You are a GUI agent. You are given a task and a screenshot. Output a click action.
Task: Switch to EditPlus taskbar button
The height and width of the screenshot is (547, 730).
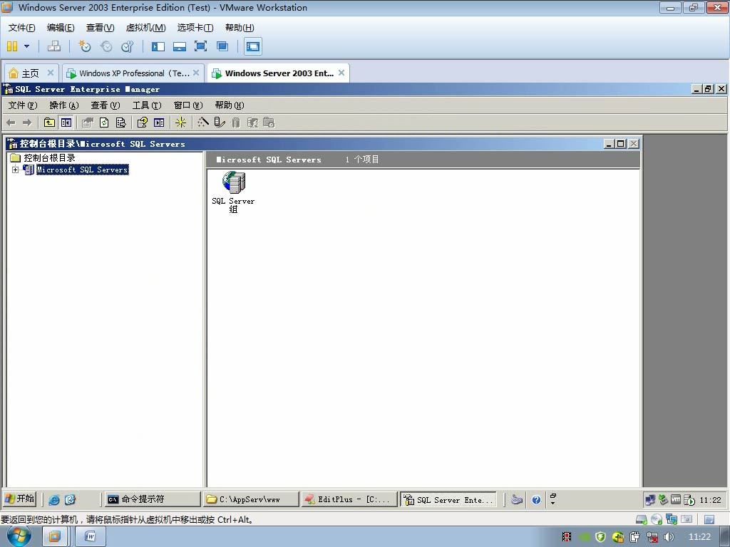click(349, 499)
